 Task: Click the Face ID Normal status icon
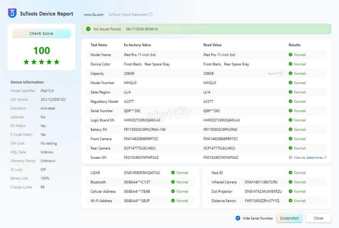pos(290,172)
